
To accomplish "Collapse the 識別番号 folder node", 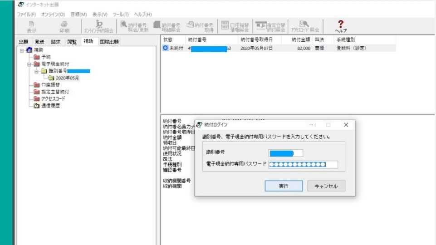I will (36, 71).
